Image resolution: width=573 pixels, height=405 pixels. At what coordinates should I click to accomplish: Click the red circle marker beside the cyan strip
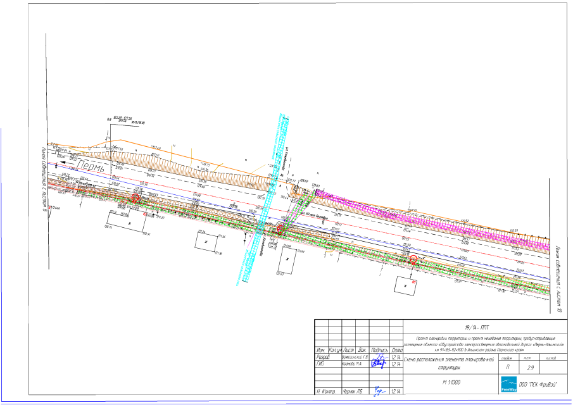[x=280, y=230]
